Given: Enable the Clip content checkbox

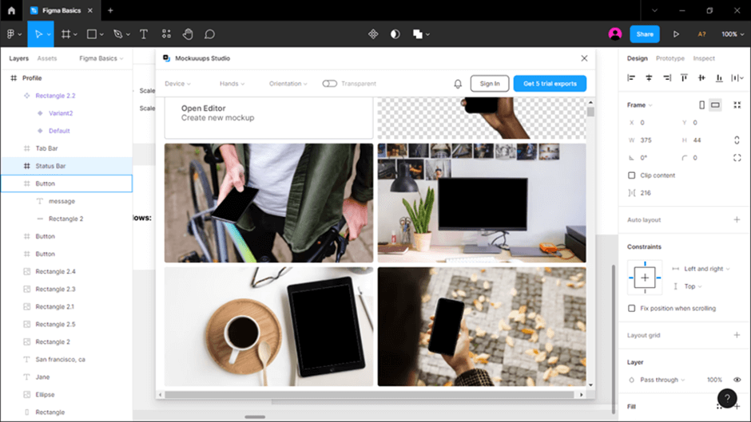Looking at the screenshot, I should click(x=632, y=176).
